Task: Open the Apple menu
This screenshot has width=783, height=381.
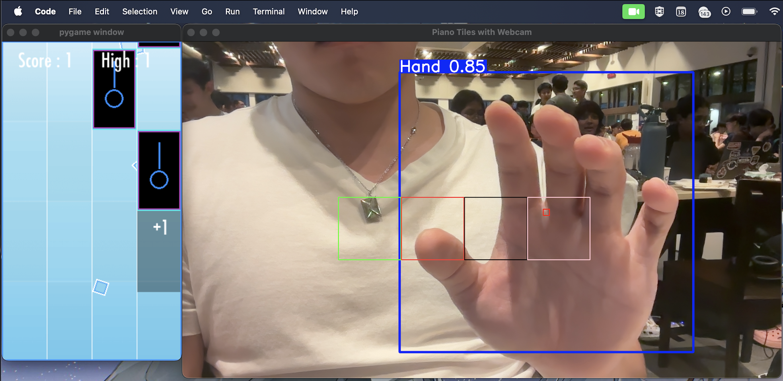Action: point(18,12)
